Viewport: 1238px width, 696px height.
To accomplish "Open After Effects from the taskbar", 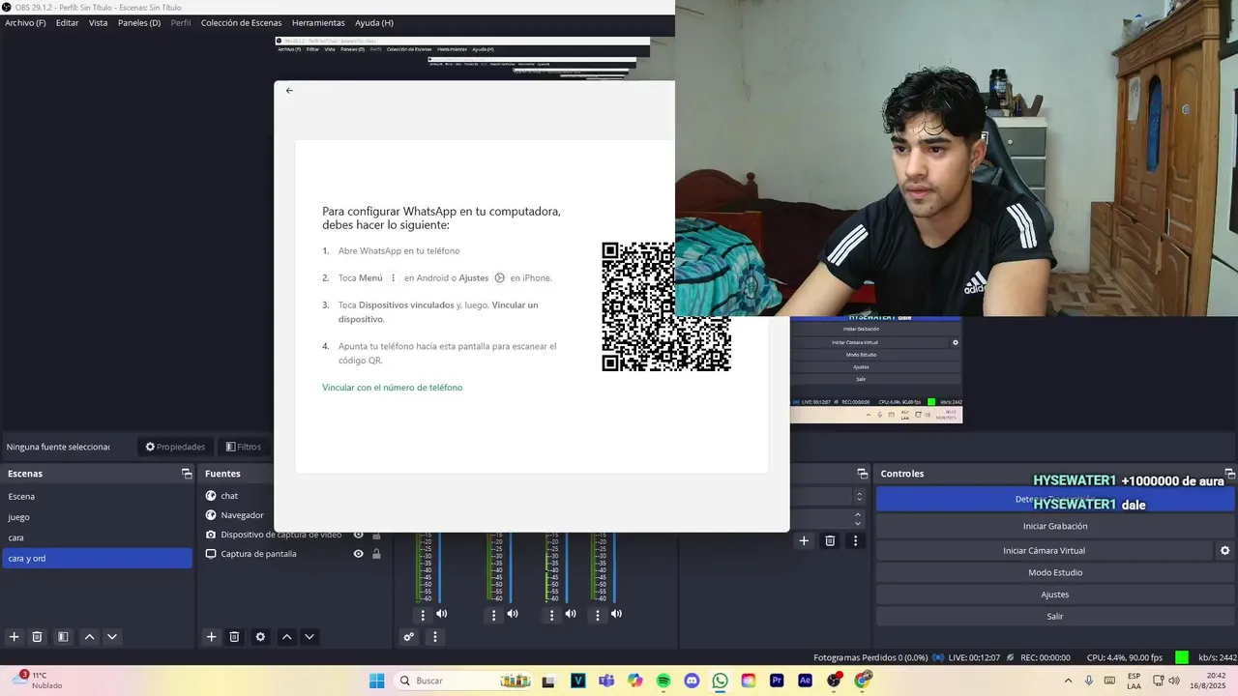I will 805,681.
